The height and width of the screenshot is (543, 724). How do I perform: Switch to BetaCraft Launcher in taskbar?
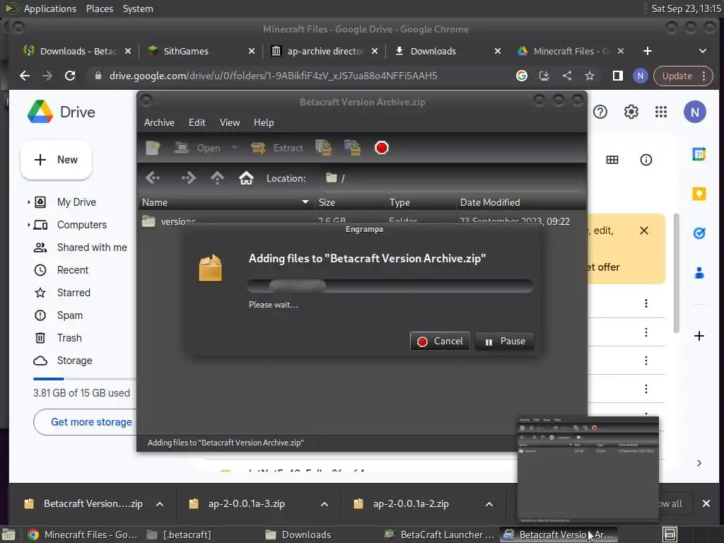[x=439, y=535]
